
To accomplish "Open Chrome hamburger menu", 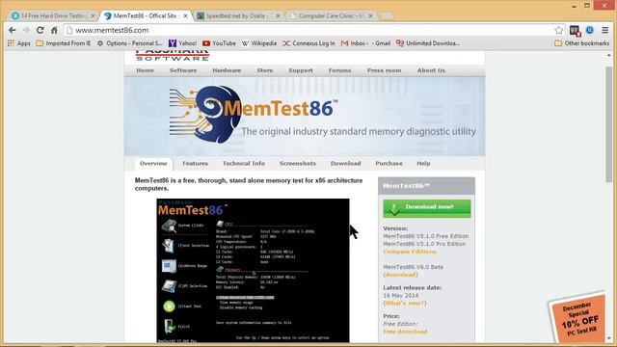I will coord(605,30).
